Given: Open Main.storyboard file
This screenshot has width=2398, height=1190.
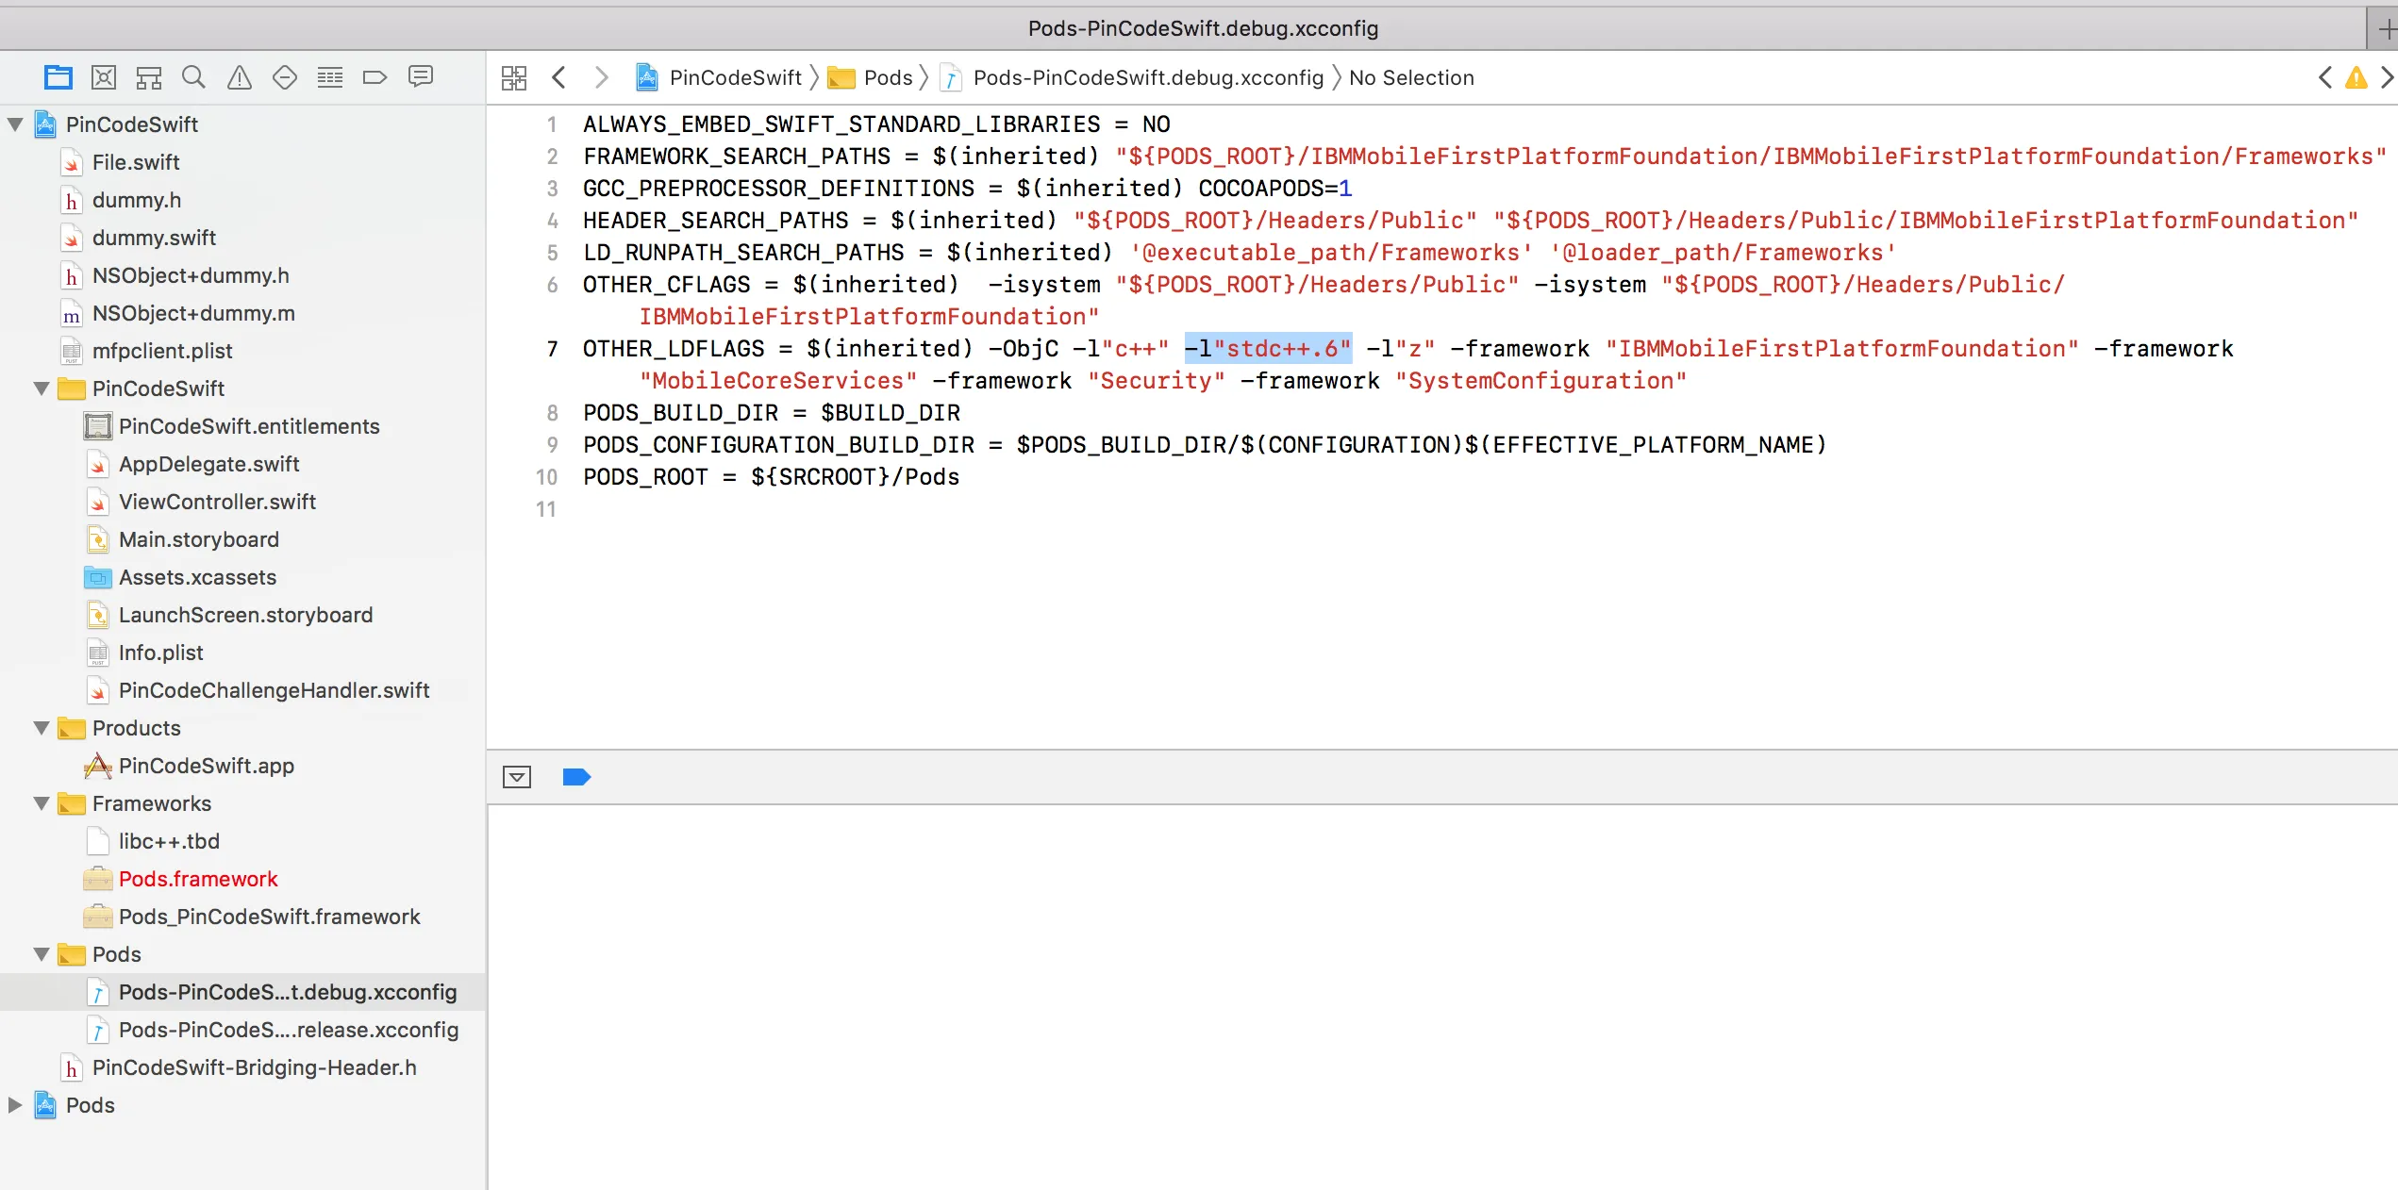Looking at the screenshot, I should (199, 539).
